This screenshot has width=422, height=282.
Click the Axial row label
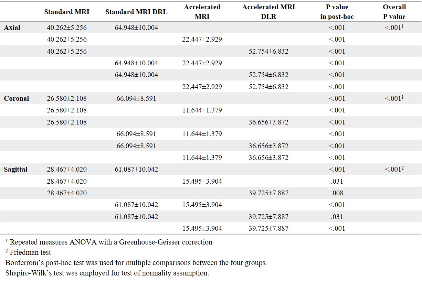pyautogui.click(x=12, y=28)
